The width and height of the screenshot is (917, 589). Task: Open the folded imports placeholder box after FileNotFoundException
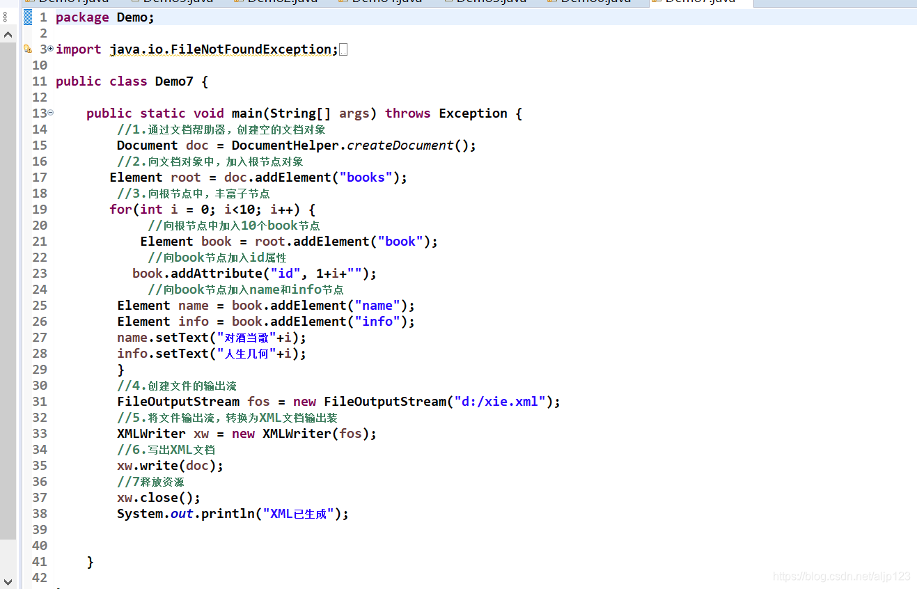coord(343,49)
